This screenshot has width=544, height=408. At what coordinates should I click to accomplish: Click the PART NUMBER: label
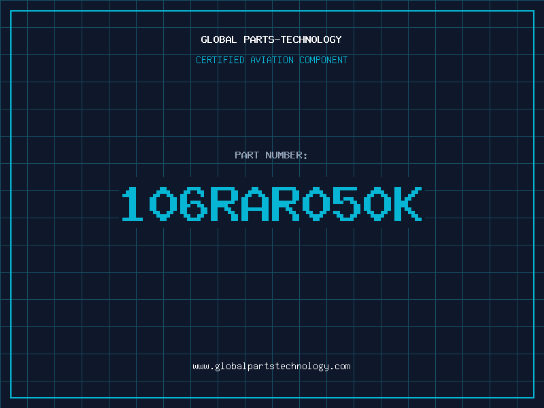pos(271,155)
